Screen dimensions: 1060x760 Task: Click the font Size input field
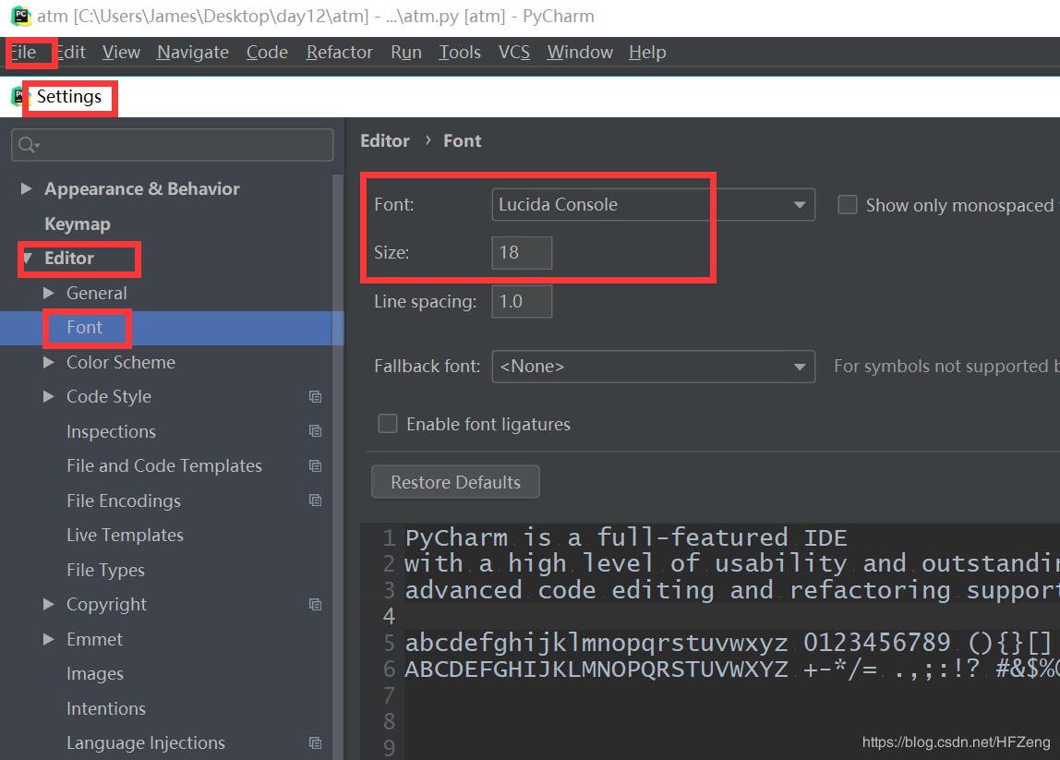coord(522,253)
